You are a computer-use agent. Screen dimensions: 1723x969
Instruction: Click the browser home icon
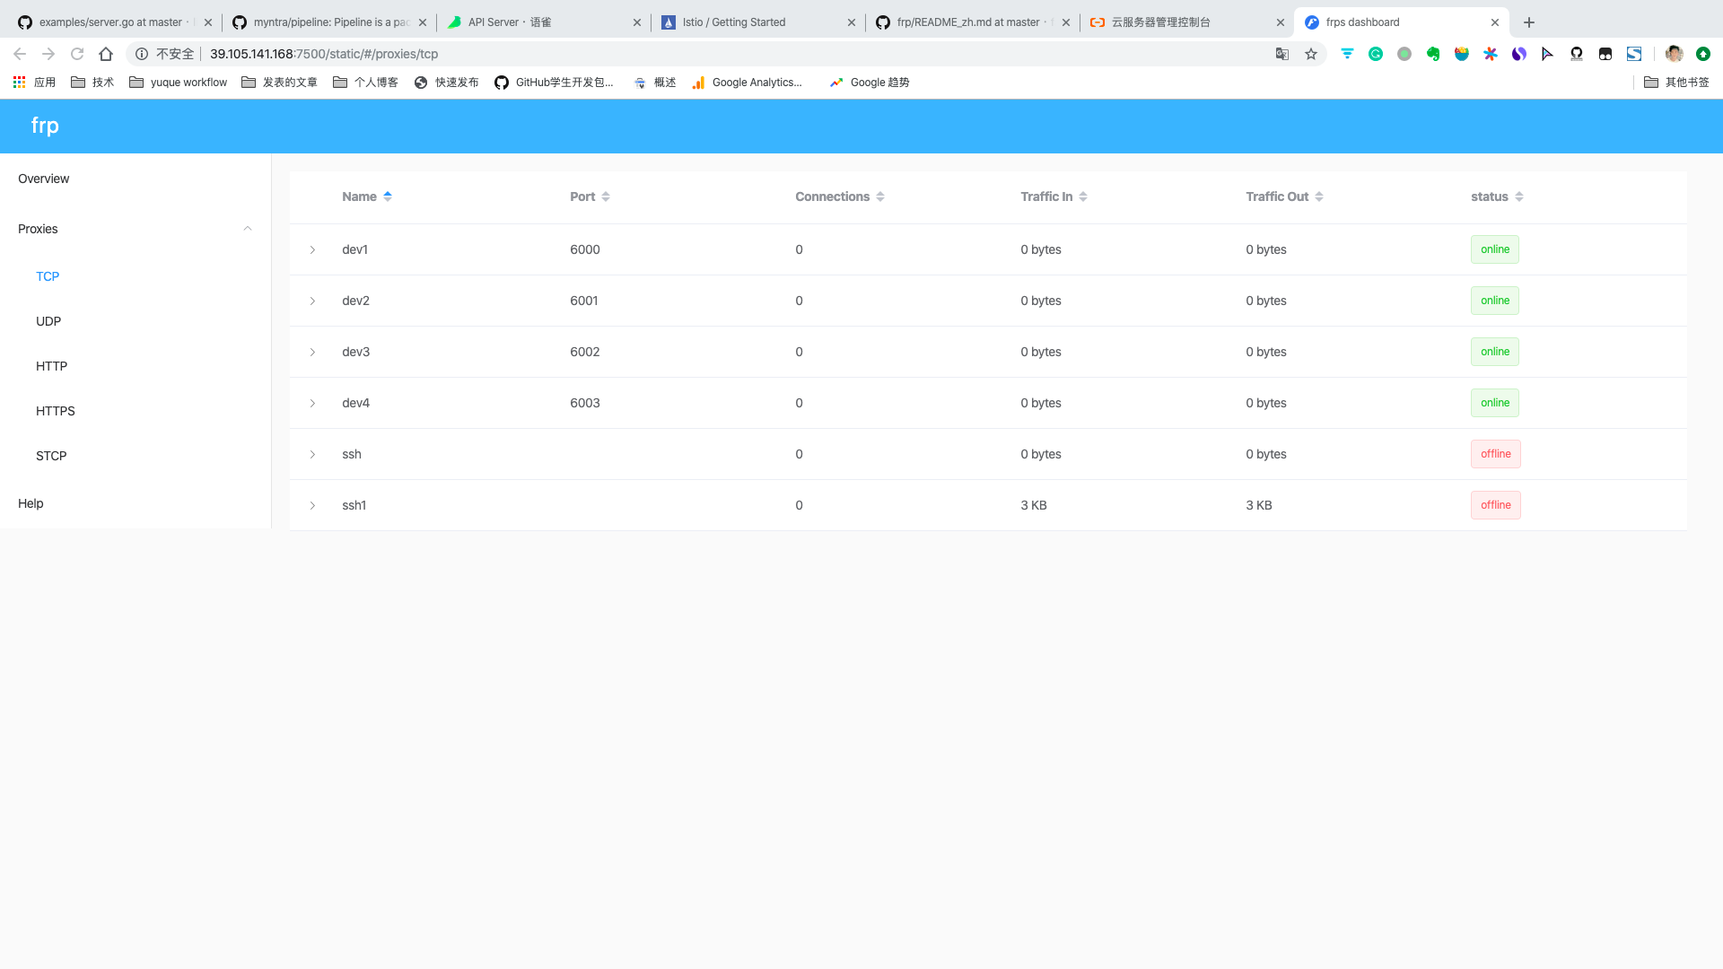pyautogui.click(x=106, y=54)
